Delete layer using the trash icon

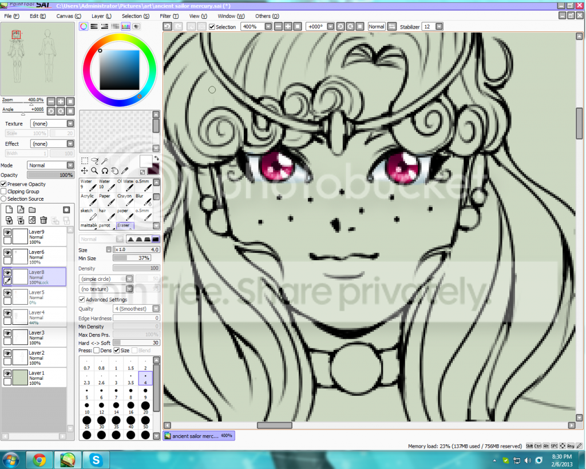(x=43, y=220)
